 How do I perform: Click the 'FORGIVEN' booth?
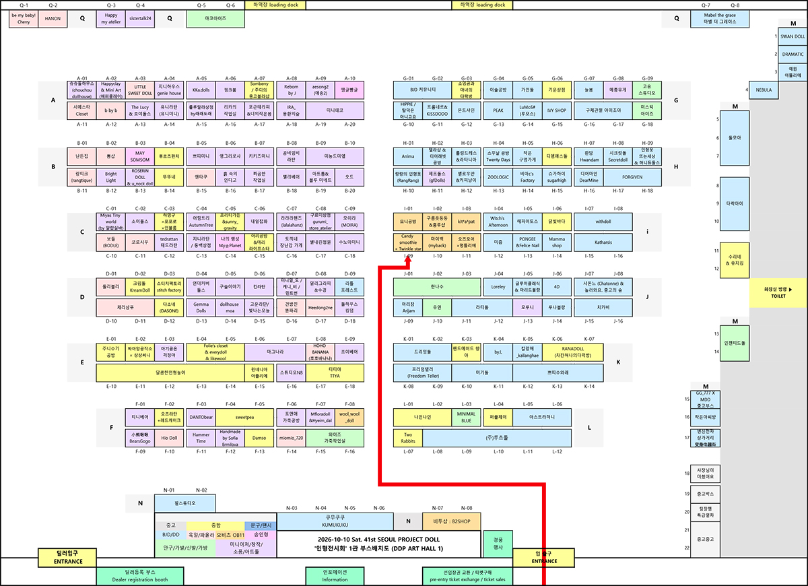(x=632, y=177)
